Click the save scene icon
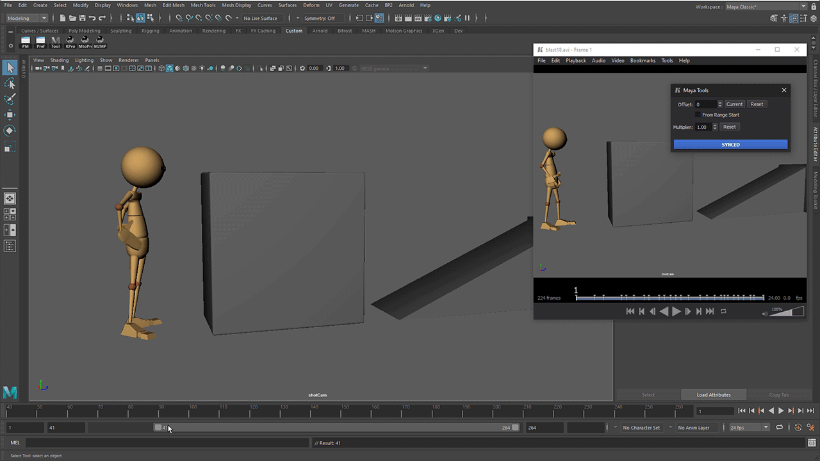The width and height of the screenshot is (820, 461). (82, 19)
